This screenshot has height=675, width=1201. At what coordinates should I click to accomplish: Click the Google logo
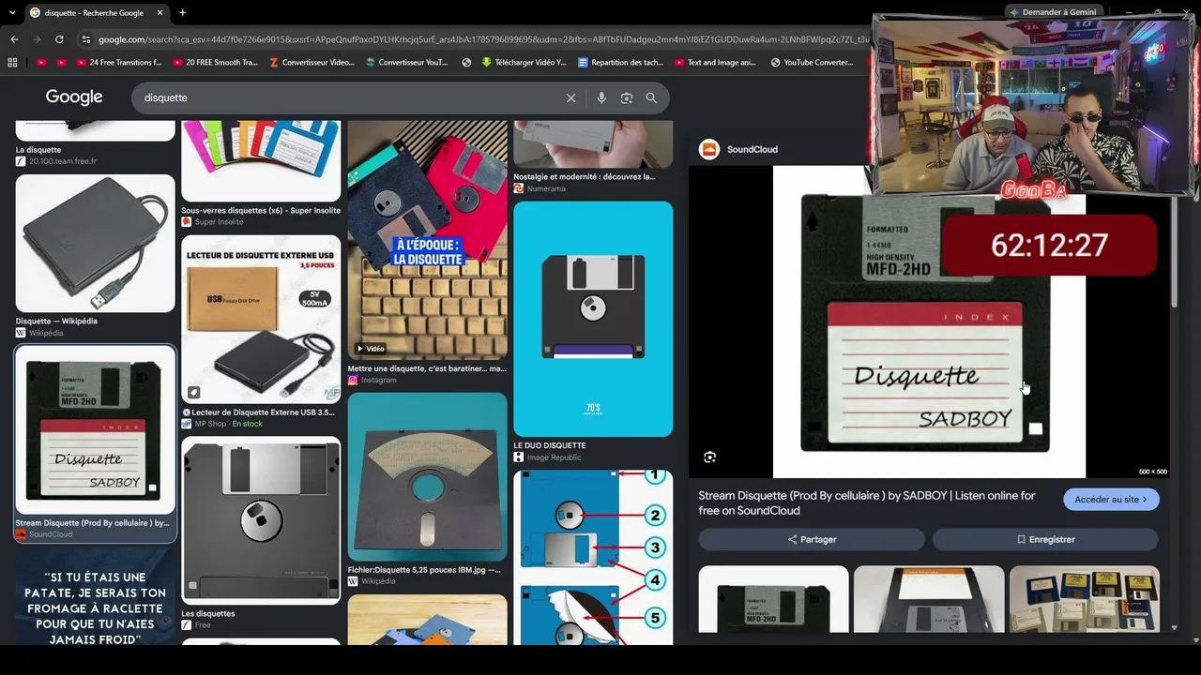[74, 97]
